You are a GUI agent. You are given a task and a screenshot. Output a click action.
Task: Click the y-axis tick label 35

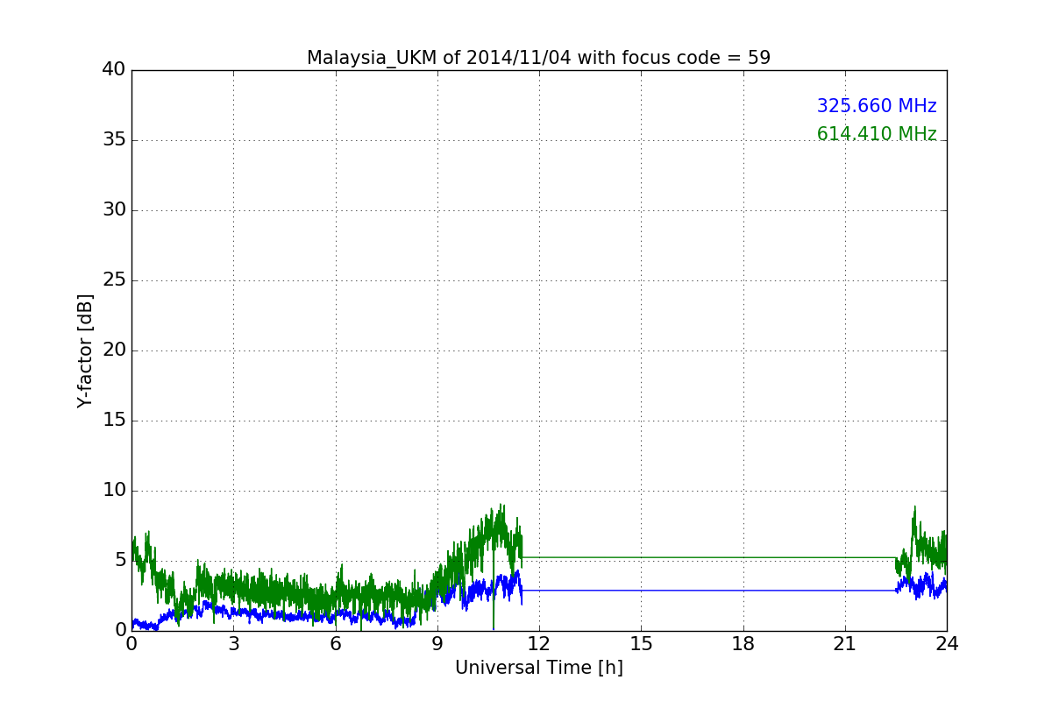pyautogui.click(x=114, y=140)
